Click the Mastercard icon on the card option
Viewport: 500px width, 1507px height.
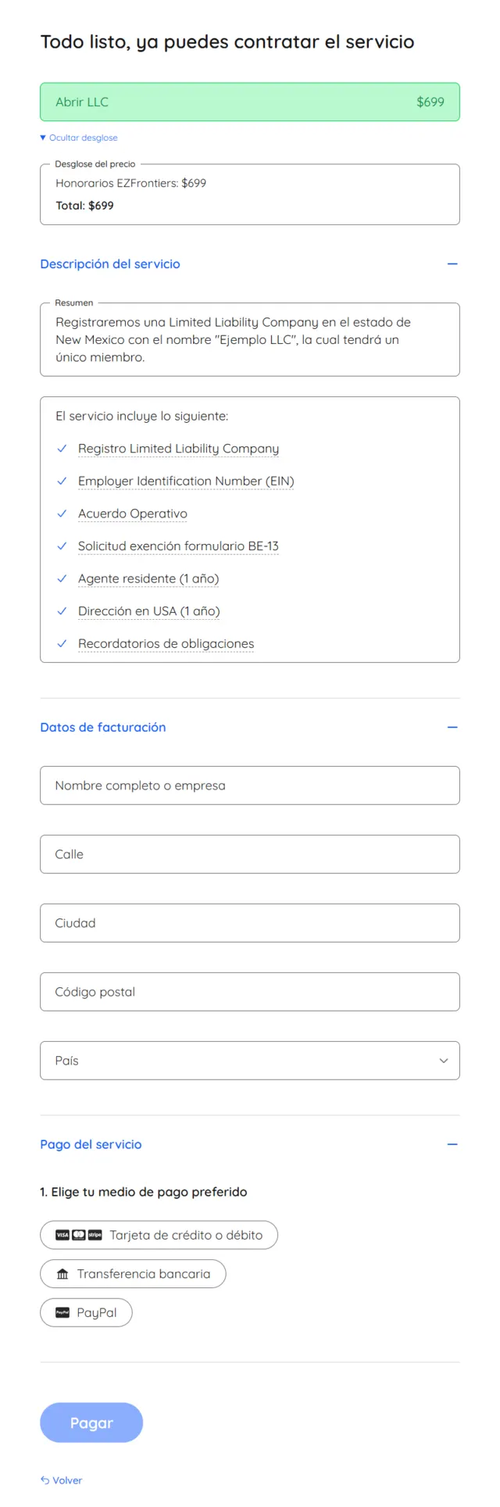tap(77, 1234)
